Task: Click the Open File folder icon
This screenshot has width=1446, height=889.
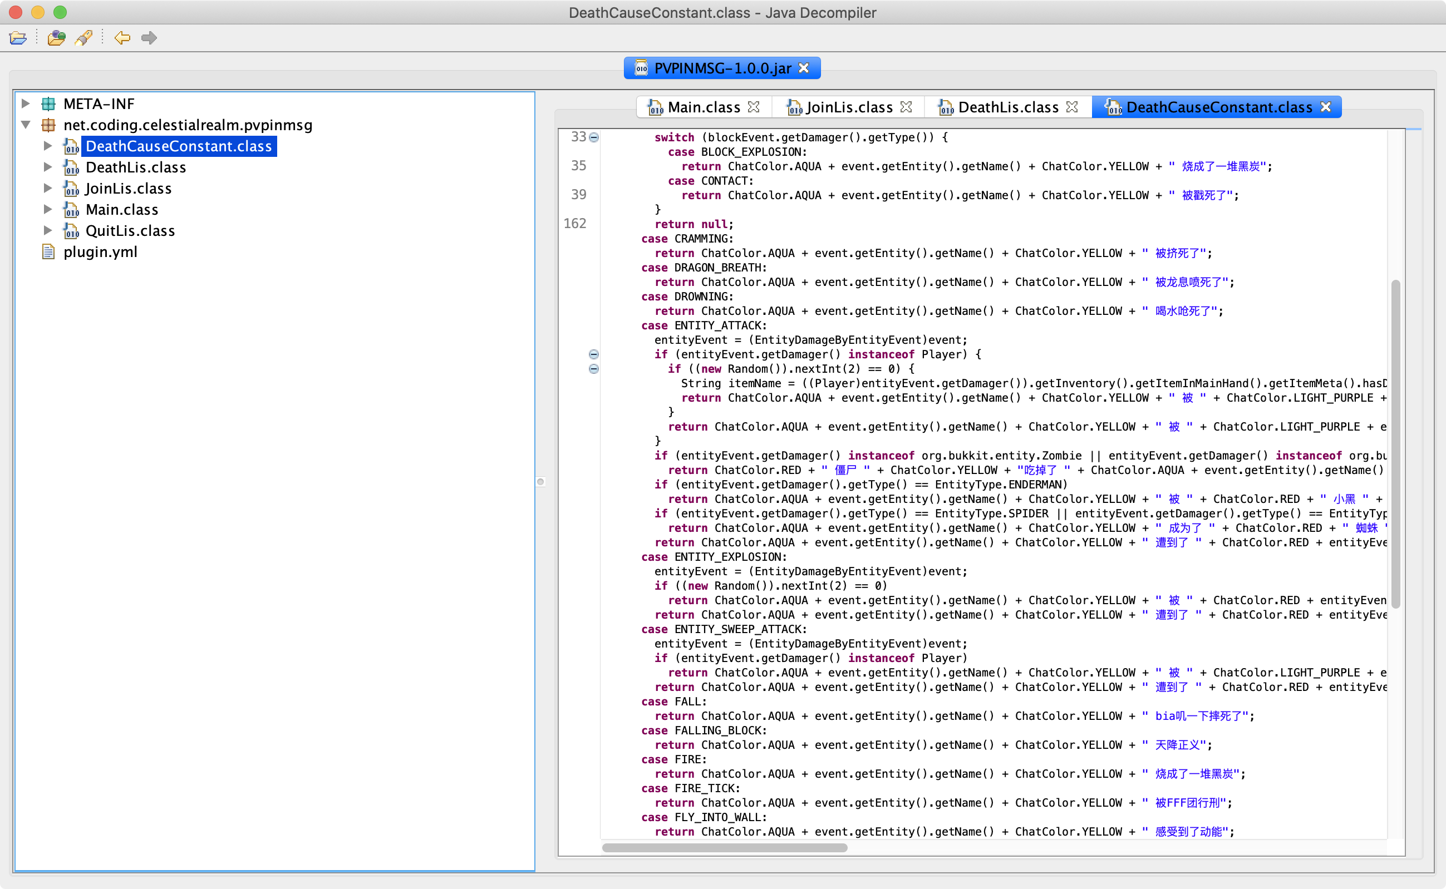Action: [x=18, y=38]
